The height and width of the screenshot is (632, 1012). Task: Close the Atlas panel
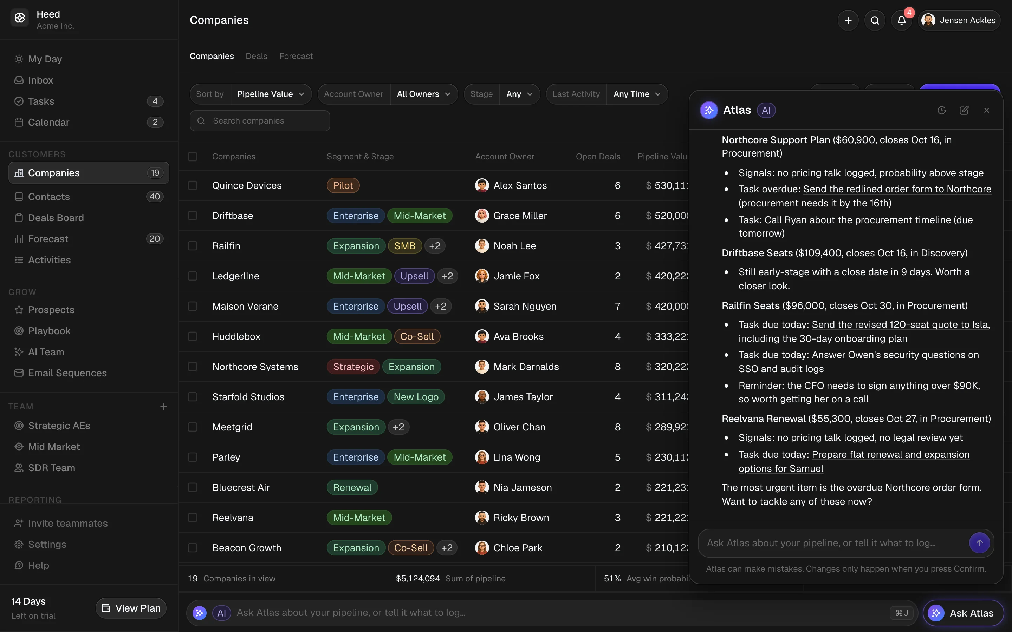tap(986, 110)
